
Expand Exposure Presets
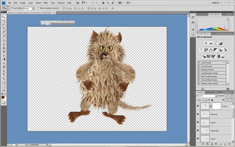199,70
